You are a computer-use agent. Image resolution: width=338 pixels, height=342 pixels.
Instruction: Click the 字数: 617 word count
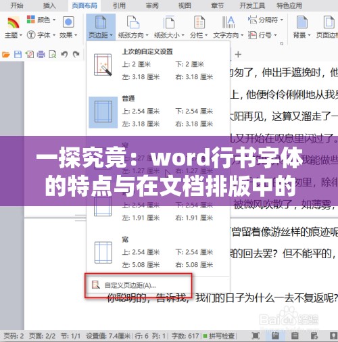pos(185,336)
